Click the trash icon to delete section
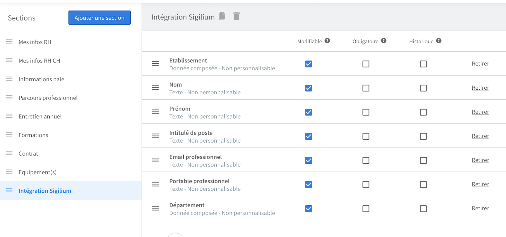 (236, 16)
